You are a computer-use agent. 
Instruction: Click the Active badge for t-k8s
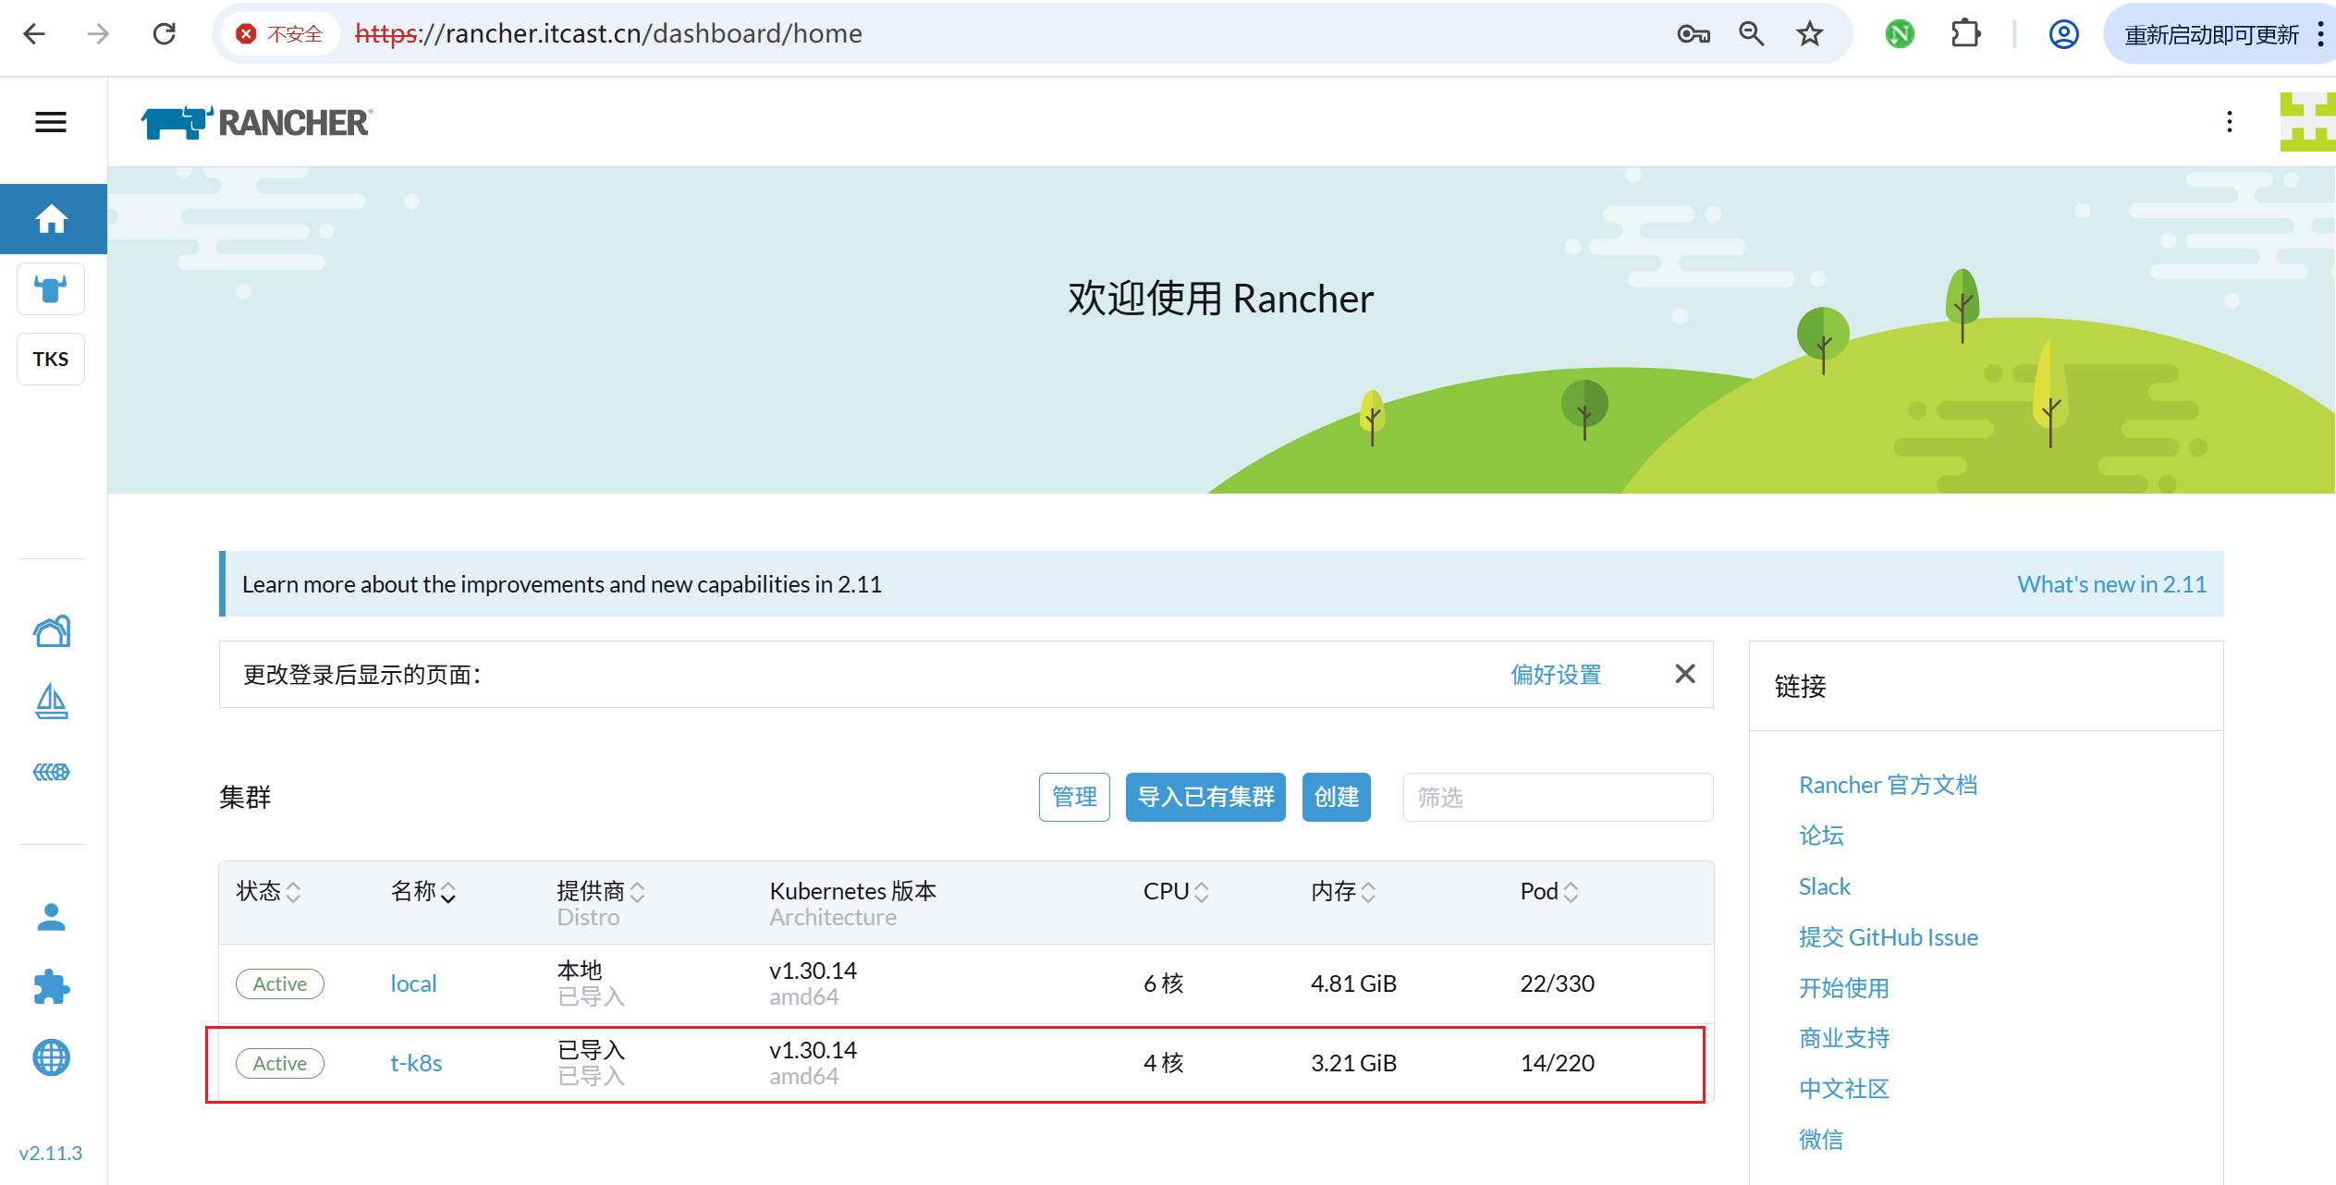tap(280, 1063)
